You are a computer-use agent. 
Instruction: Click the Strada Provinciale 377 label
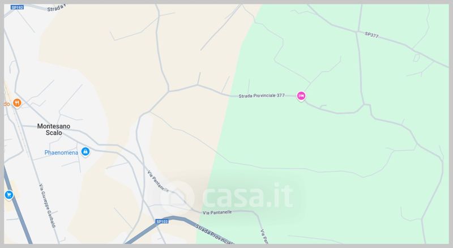pos(262,96)
